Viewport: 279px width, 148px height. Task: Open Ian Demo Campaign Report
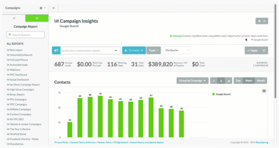23,85
